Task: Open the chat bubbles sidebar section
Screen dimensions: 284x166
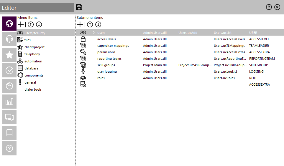Action: (x=9, y=117)
